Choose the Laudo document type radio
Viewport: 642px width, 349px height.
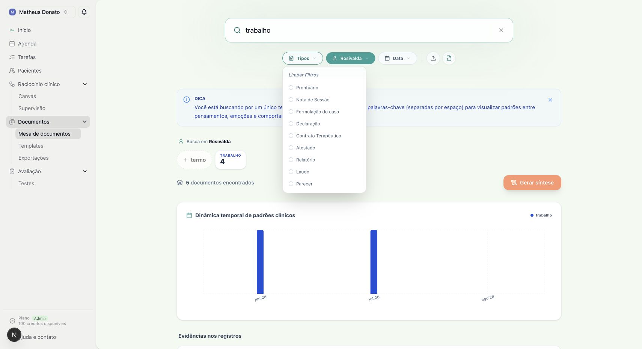(x=291, y=172)
